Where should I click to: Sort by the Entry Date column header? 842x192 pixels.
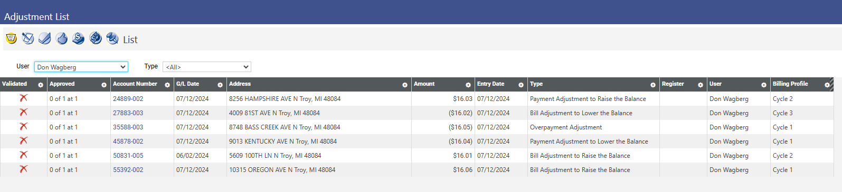click(490, 84)
